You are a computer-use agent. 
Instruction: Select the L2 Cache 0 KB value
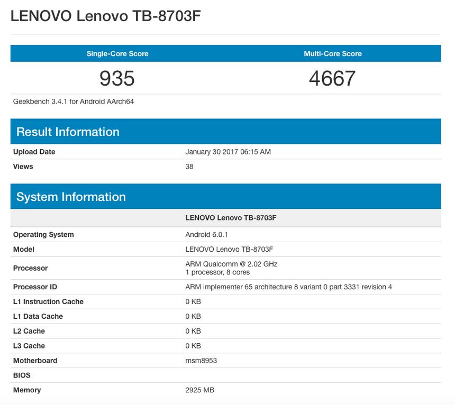[x=193, y=331]
